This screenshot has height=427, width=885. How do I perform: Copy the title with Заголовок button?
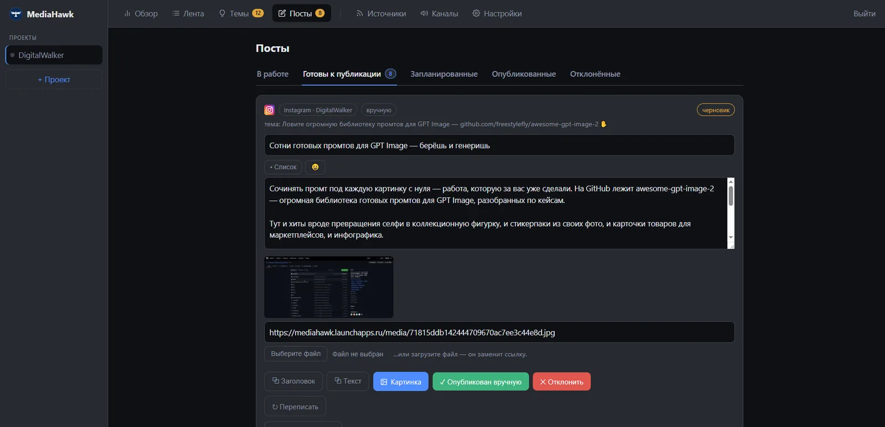(294, 381)
